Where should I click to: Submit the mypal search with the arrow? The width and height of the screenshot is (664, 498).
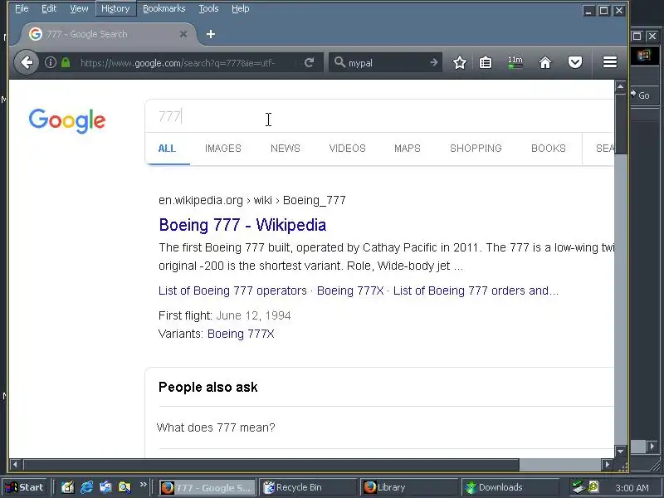pos(433,63)
